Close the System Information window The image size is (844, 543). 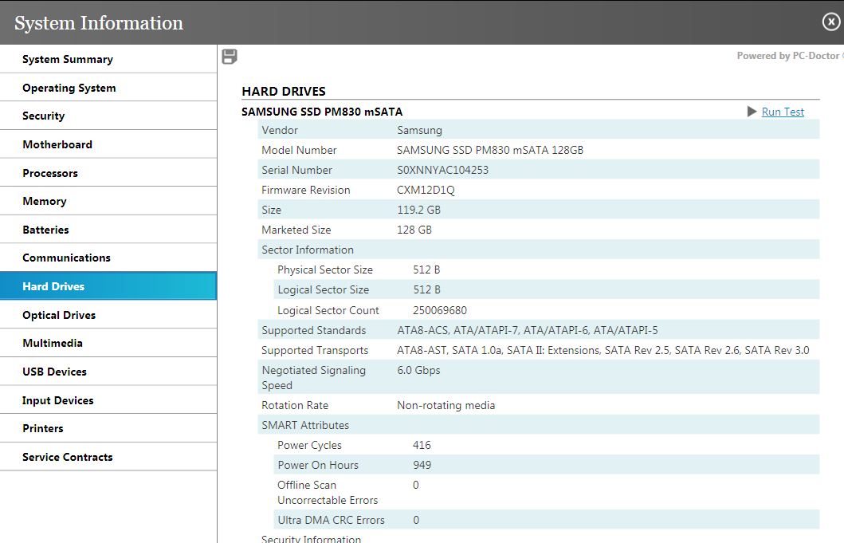830,22
